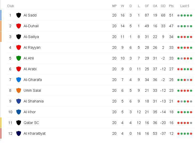Image resolution: width=195 pixels, height=146 pixels.
Task: Click Qatar SC's black shield crest
Action: (x=19, y=123)
